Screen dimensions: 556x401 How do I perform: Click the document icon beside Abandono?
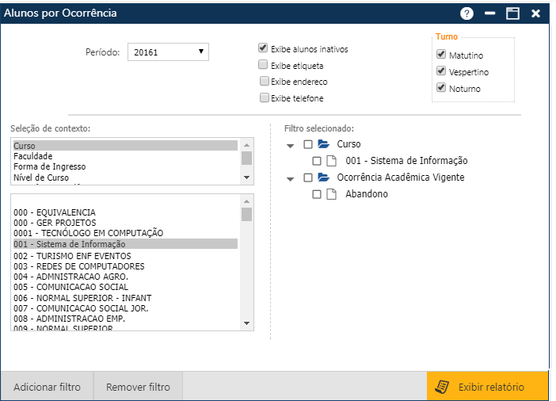(x=332, y=194)
